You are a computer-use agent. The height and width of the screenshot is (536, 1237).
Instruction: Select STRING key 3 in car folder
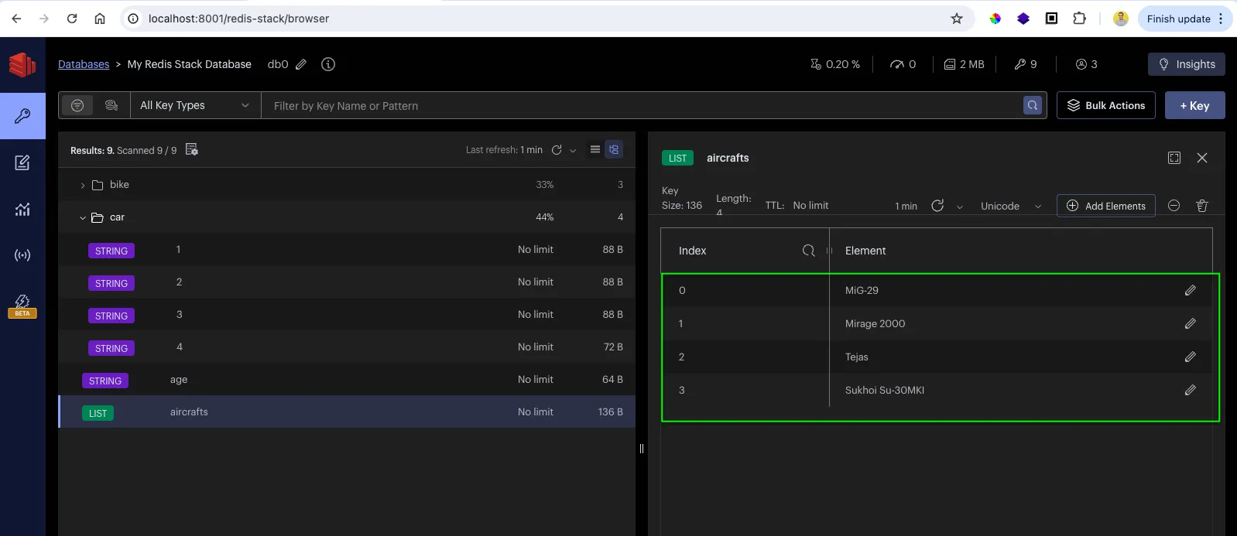pyautogui.click(x=347, y=315)
